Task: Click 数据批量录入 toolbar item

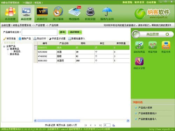Action: pos(77,38)
